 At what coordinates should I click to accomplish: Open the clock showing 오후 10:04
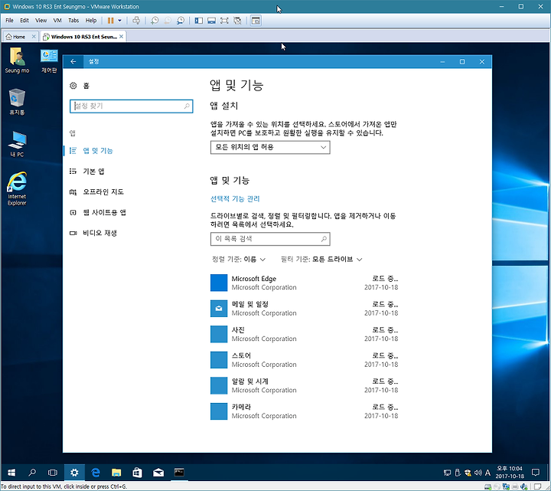pyautogui.click(x=510, y=473)
